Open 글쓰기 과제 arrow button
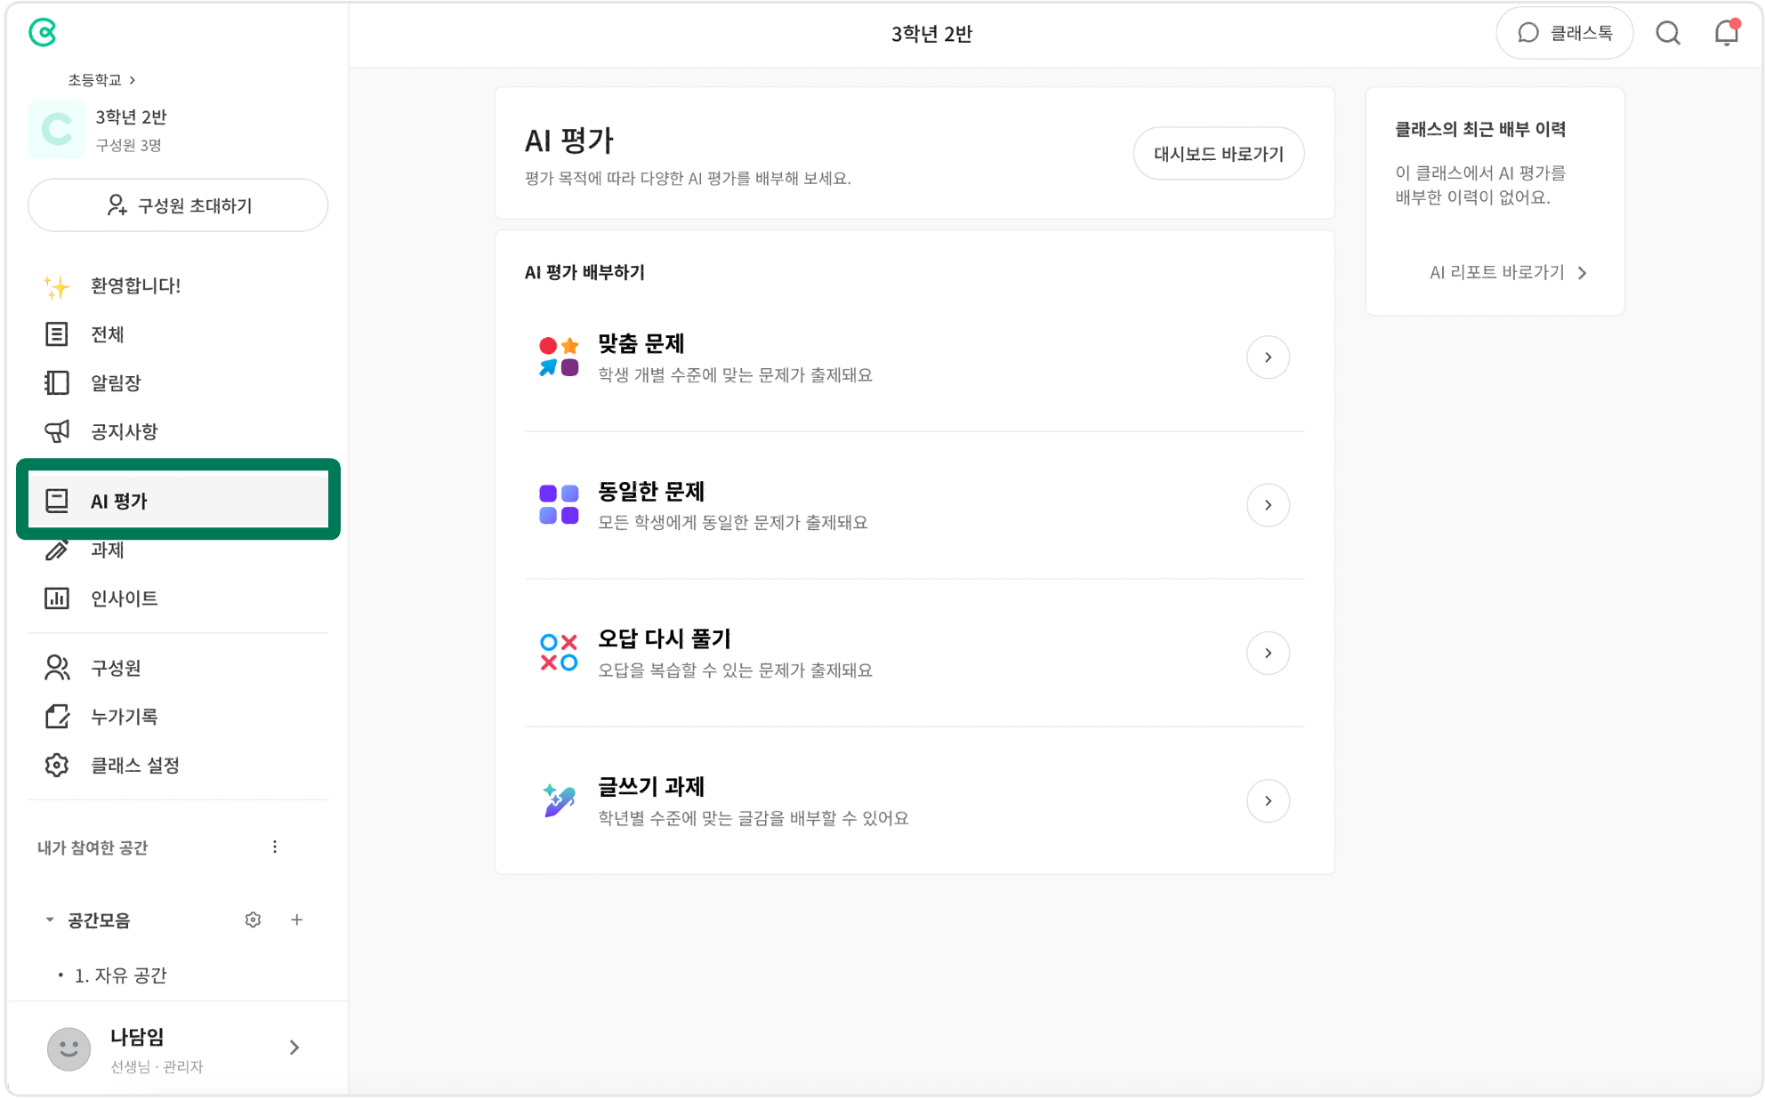 1268,801
